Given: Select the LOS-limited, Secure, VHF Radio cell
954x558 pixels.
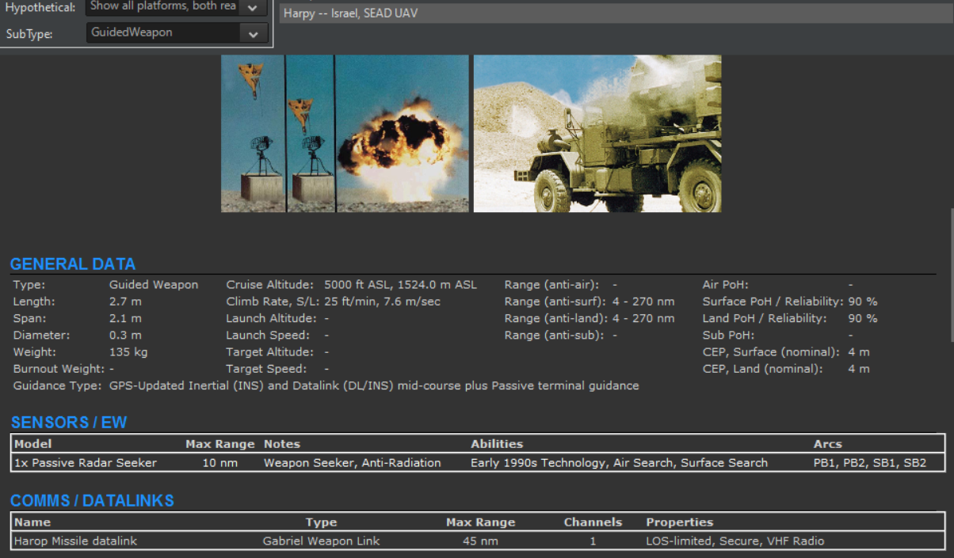Looking at the screenshot, I should tap(735, 541).
